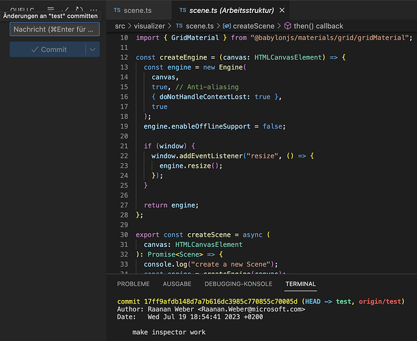Open the dropdown arrow beside Commit
This screenshot has height=341, width=417.
[91, 50]
